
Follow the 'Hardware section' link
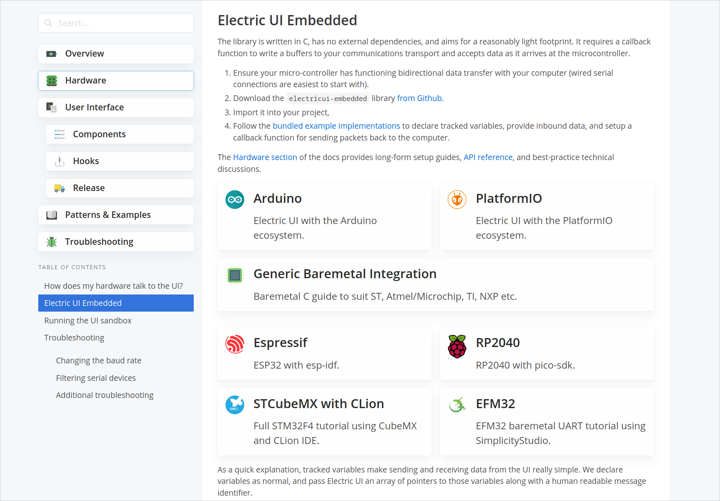tap(265, 157)
